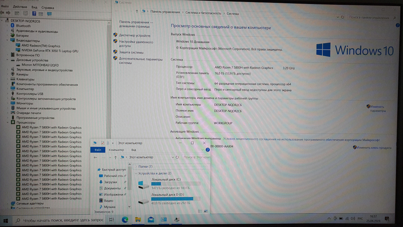This screenshot has height=227, width=403.
Task: Open Mail app from taskbar
Action: (x=151, y=220)
